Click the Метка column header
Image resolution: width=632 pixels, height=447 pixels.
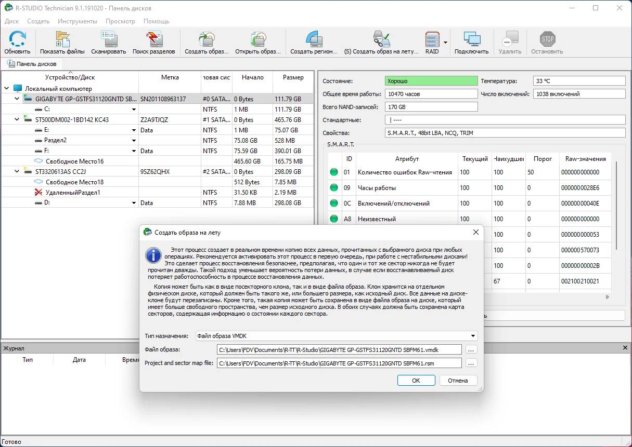point(170,77)
